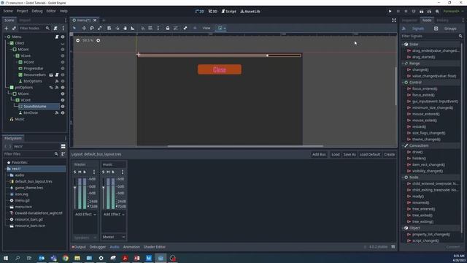Viewport: 467px width, 263px height.
Task: Click the Save As bus layout button
Action: click(x=350, y=154)
